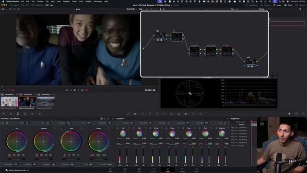The image size is (307, 173).
Task: Toggle auto keyframe for Corrector 5
Action: (236, 140)
